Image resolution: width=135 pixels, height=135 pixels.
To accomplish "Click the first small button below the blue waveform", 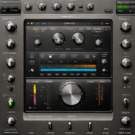I will (42, 75).
